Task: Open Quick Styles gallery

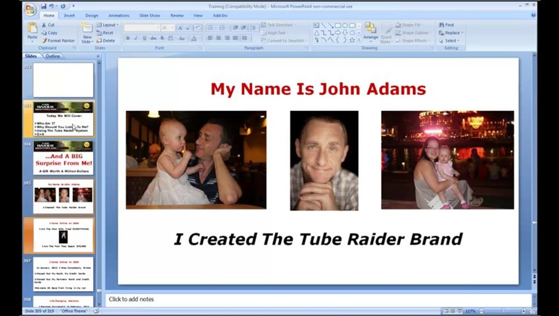Action: [386, 33]
